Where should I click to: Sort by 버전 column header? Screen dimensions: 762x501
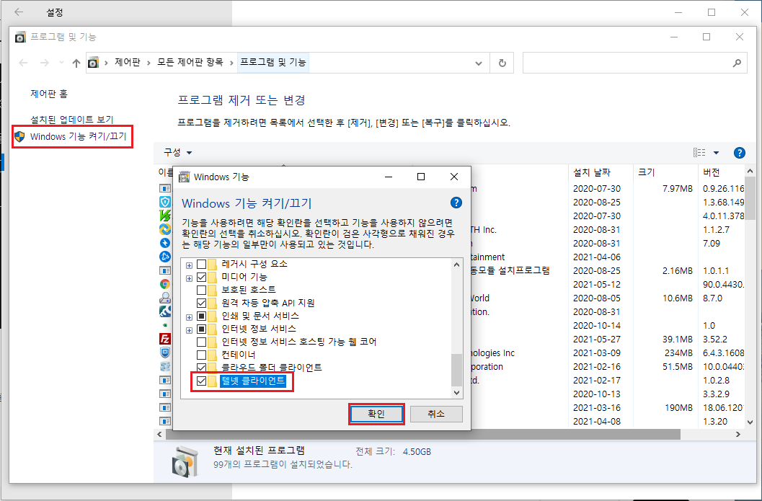(x=721, y=172)
